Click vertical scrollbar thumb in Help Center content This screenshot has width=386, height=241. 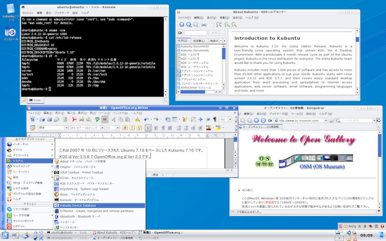[357, 39]
